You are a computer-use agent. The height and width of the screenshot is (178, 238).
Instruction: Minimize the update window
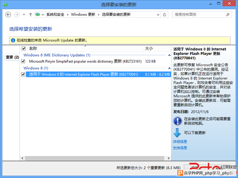tap(210, 4)
